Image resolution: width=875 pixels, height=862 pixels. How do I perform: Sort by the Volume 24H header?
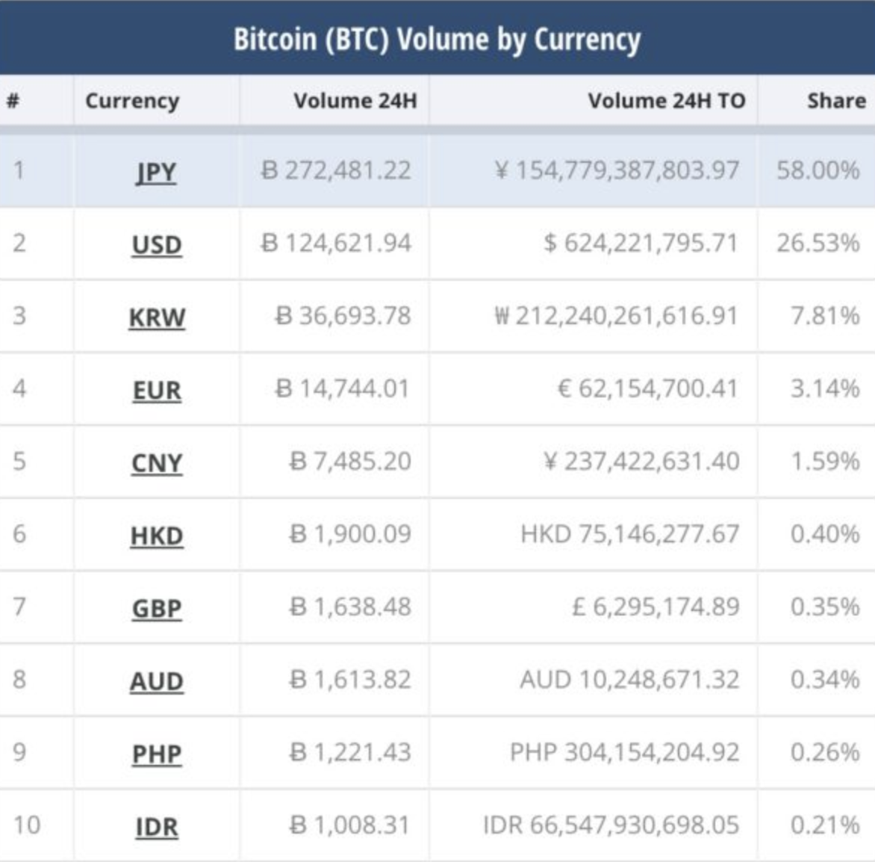point(355,101)
